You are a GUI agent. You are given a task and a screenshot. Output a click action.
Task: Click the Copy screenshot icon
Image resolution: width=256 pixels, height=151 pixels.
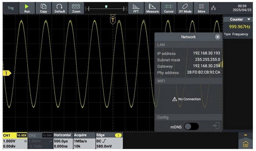pyautogui.click(x=43, y=8)
